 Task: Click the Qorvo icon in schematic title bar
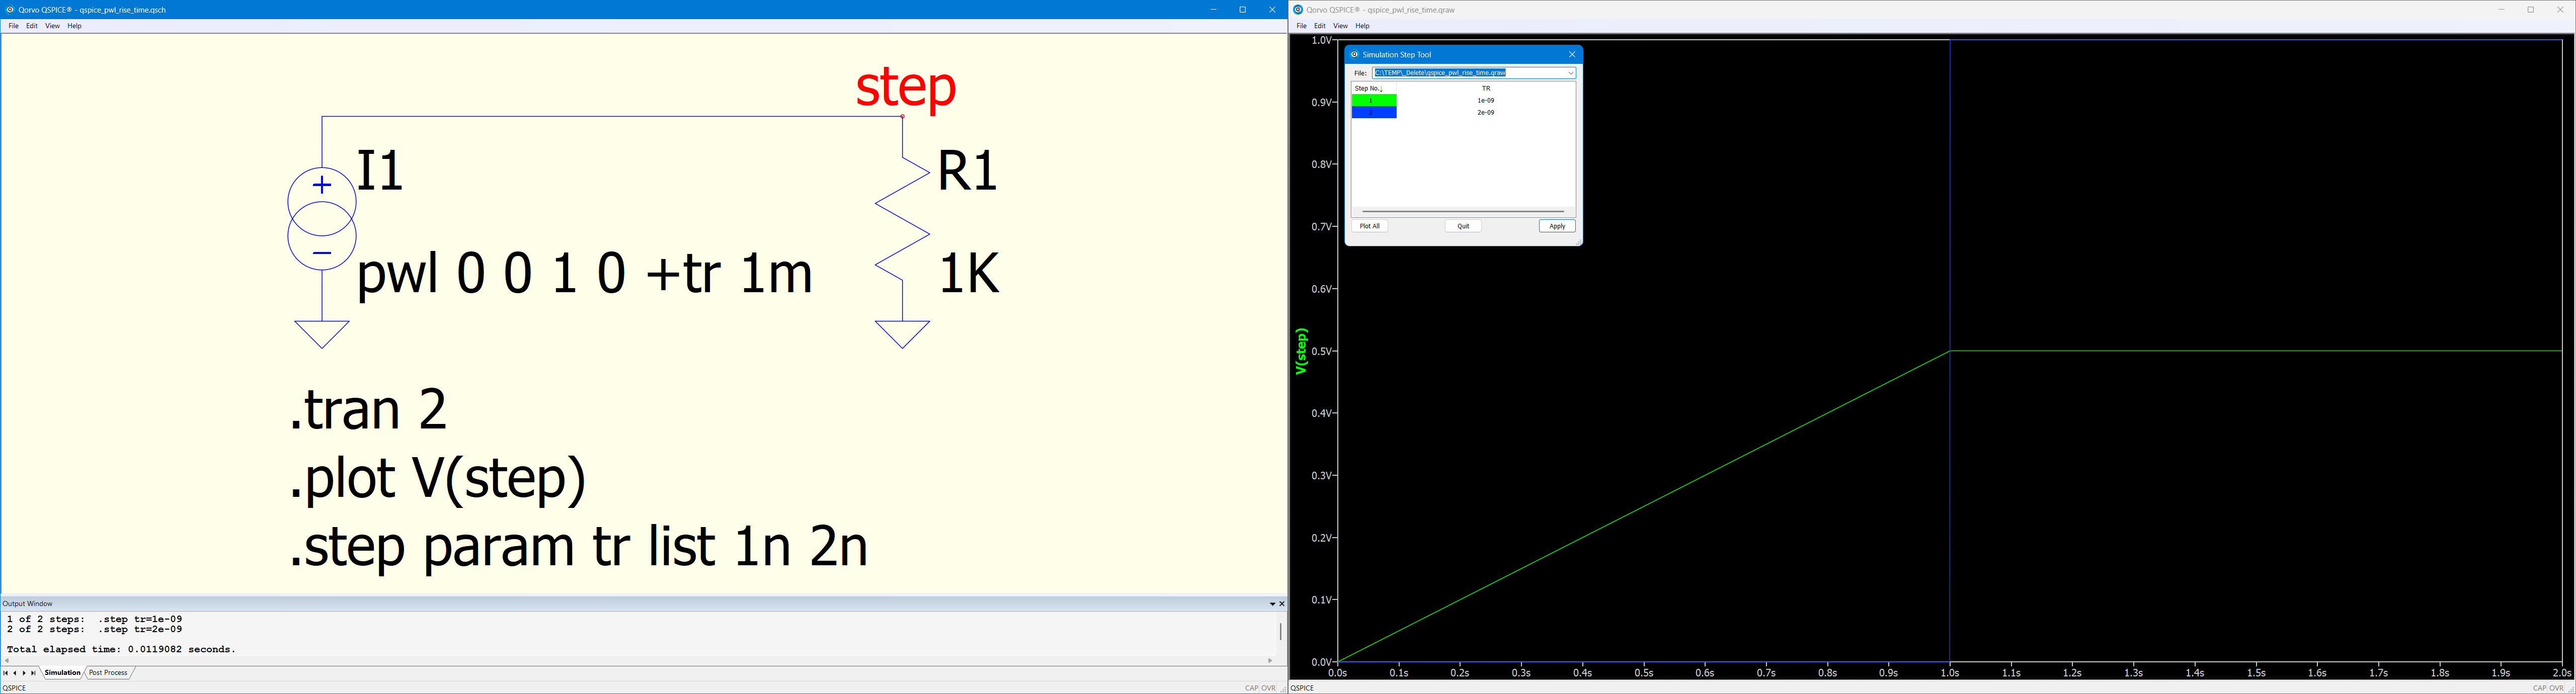(x=10, y=10)
